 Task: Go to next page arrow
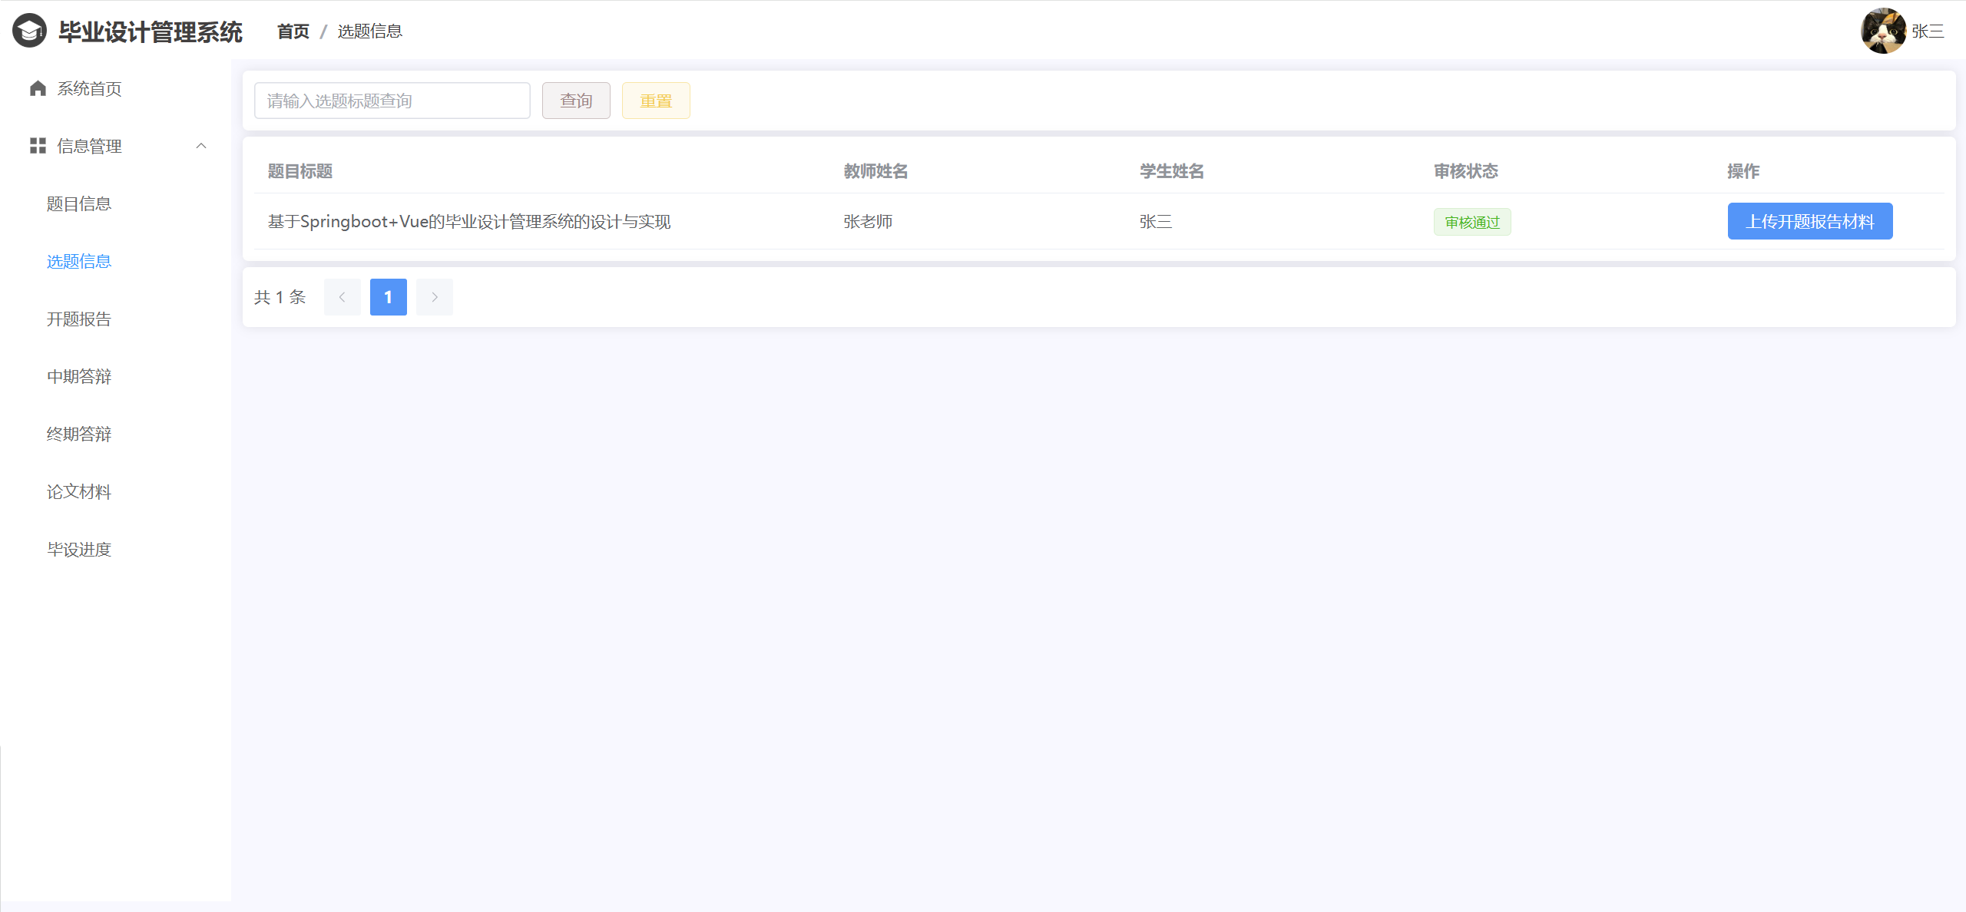click(x=435, y=297)
